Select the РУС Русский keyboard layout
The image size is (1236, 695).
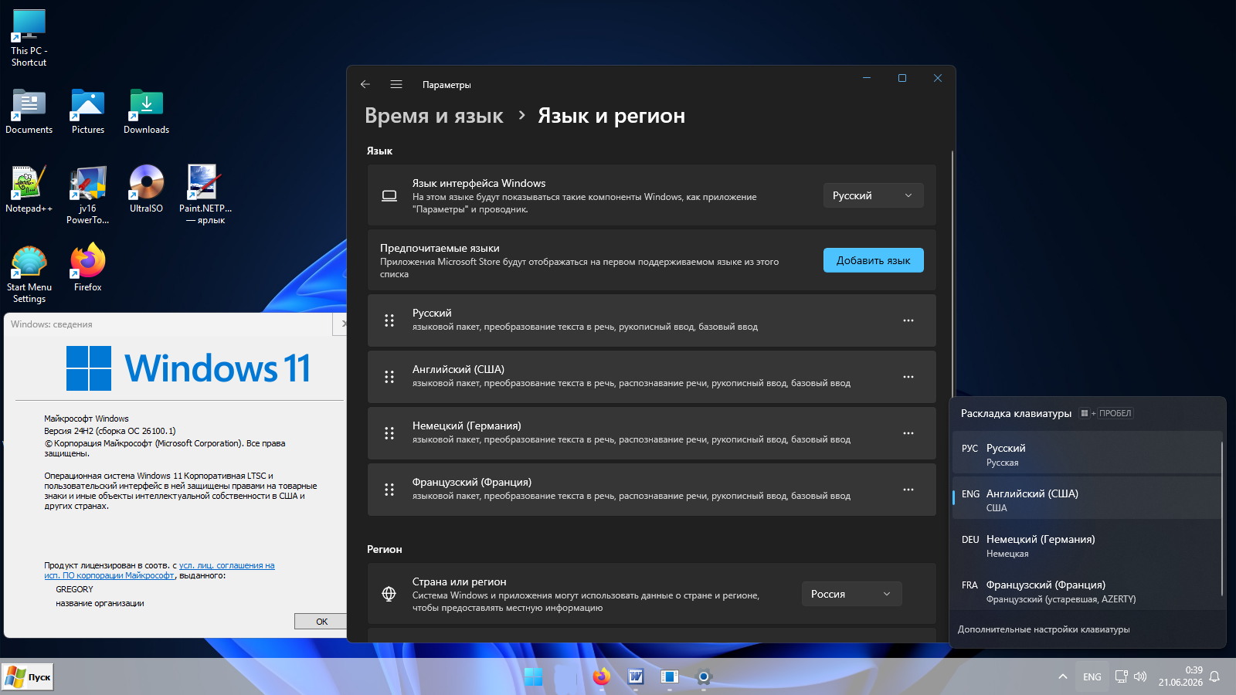pyautogui.click(x=1086, y=454)
